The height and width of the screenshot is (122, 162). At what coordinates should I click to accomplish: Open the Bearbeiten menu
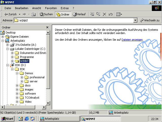pos(22,8)
